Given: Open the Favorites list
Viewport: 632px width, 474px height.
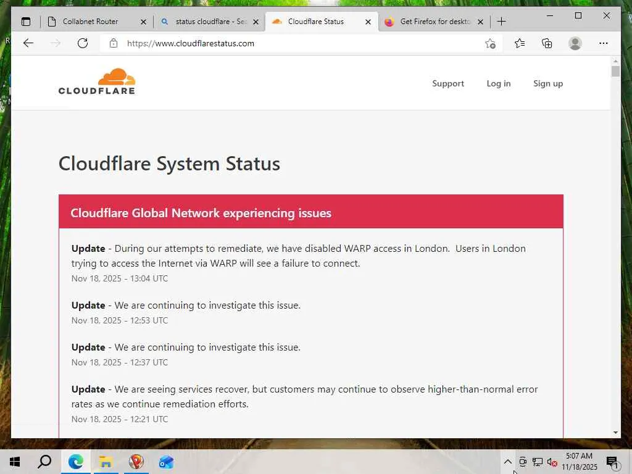Looking at the screenshot, I should coord(520,43).
